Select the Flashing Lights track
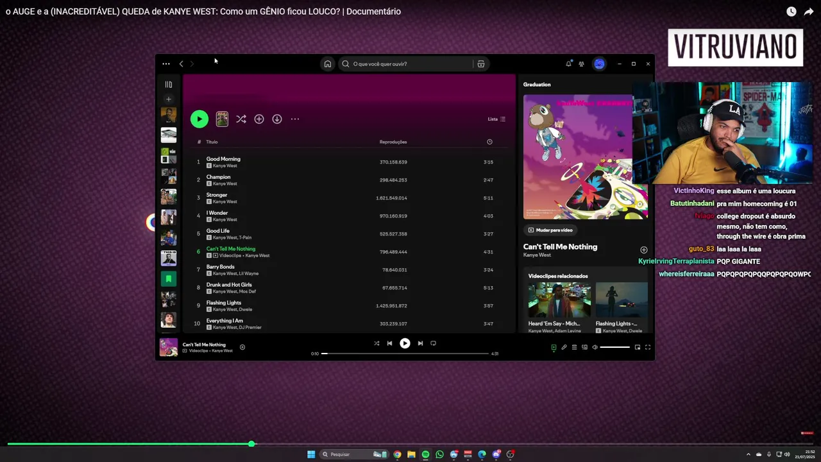821x462 pixels. pos(350,305)
